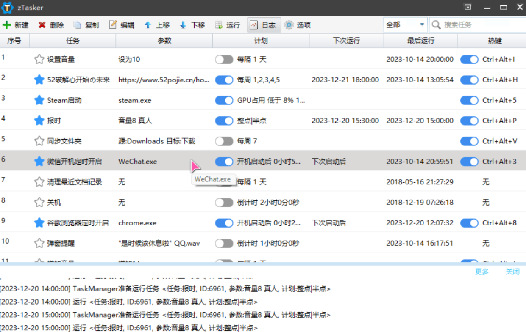Click 更多 link in log panel
Screen dimensions: 526x332
(482, 272)
